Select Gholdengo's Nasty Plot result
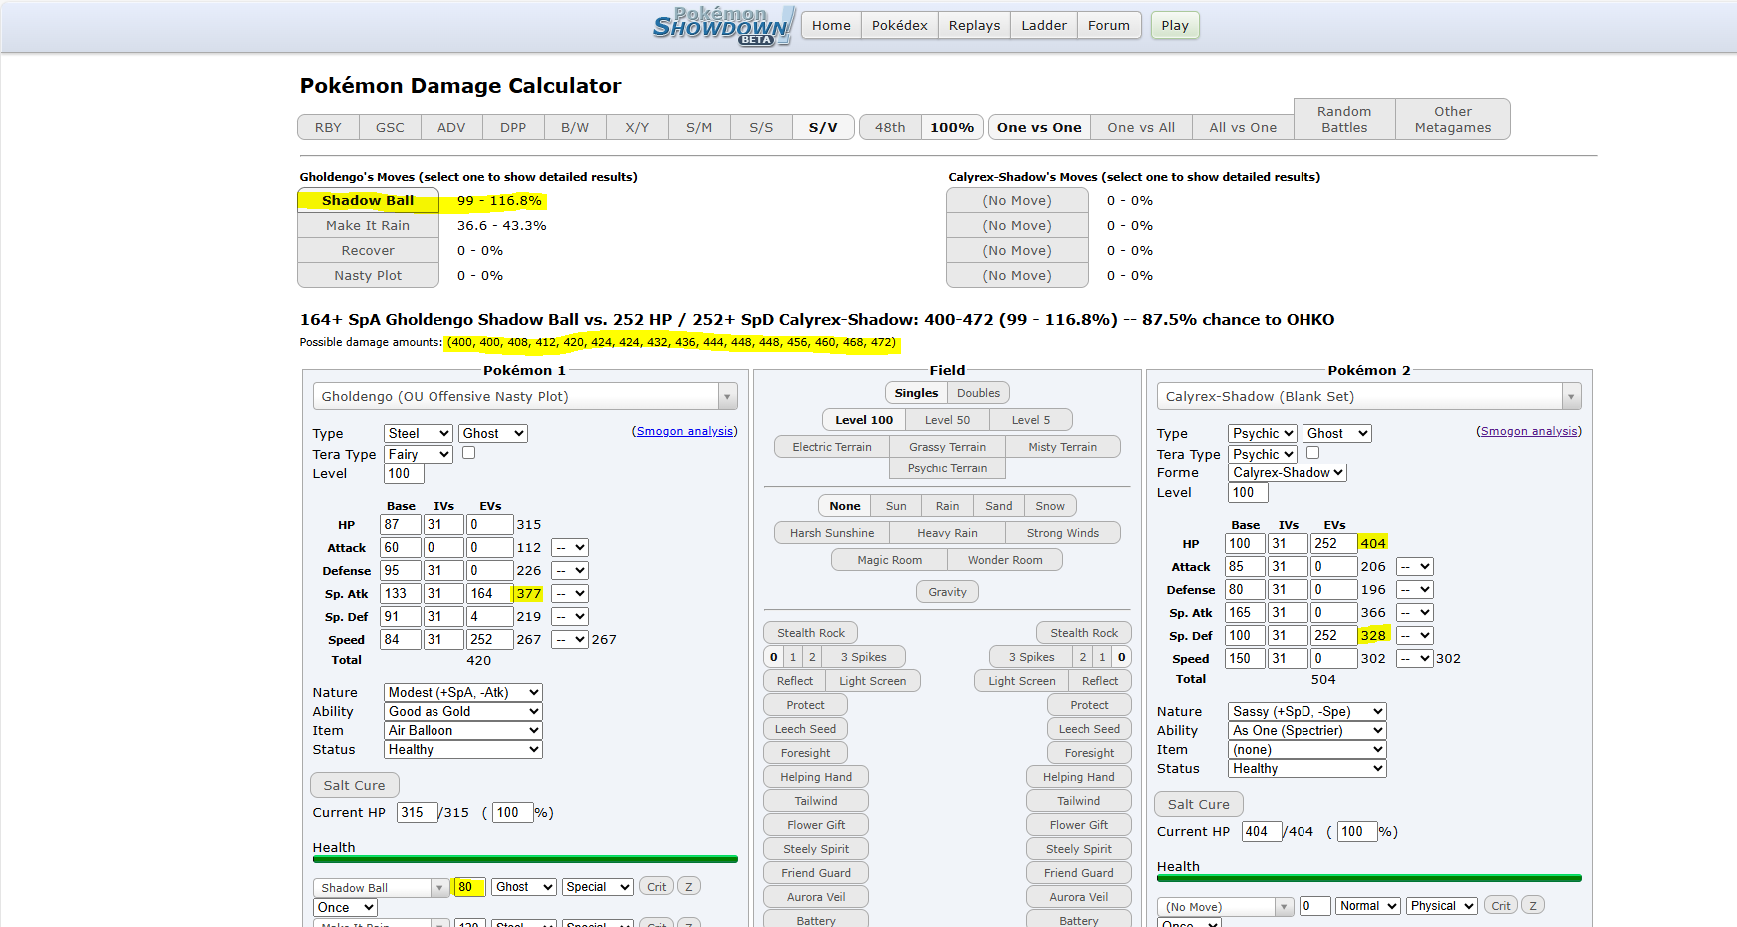The width and height of the screenshot is (1737, 927). 368,276
